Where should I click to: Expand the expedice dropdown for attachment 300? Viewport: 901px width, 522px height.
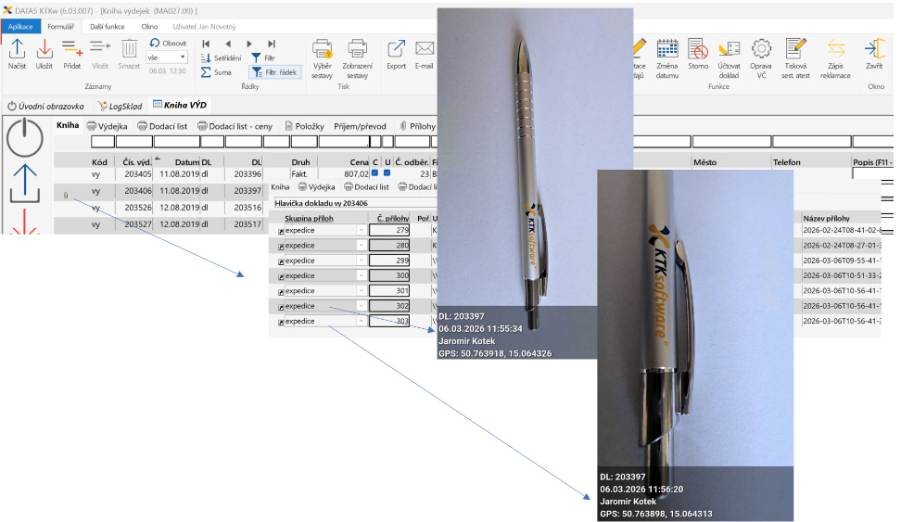[x=362, y=275]
